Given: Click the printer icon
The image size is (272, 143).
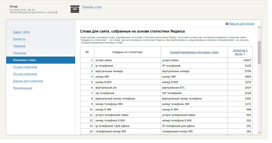Looking at the screenshot, I should click(227, 24).
